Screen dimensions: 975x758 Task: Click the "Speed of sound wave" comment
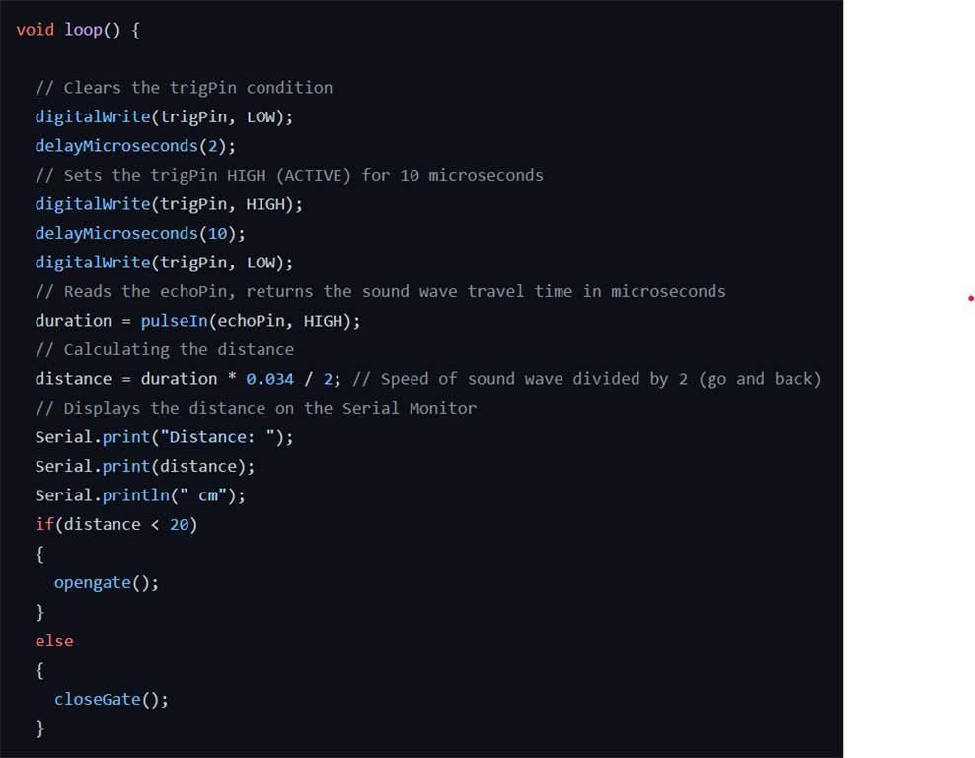[x=586, y=379]
